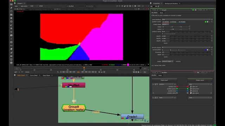This screenshot has width=225, height=126.
Task: Click the viewer pause updating icon
Action: [x=135, y=6]
